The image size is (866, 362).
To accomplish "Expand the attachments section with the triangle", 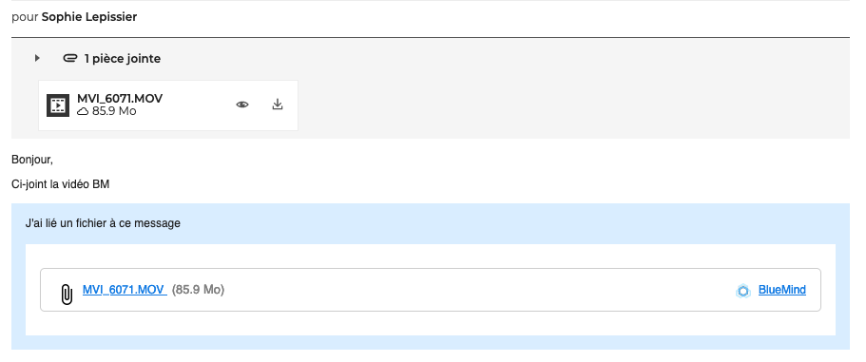I will [x=37, y=58].
